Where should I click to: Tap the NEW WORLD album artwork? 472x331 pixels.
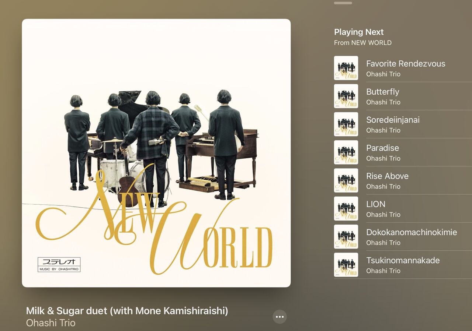[156, 153]
